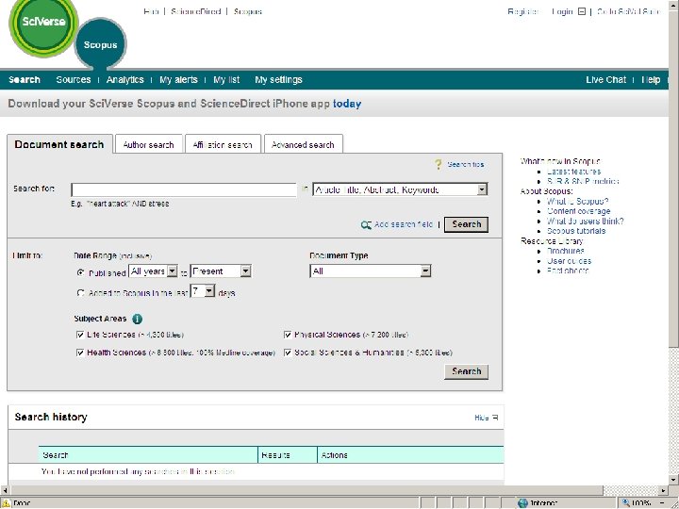Select the Added to Scopus radio button
This screenshot has height=509, width=679.
coord(80,293)
